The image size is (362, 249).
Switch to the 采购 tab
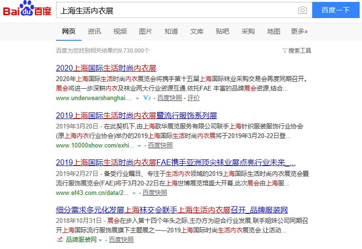(x=248, y=31)
